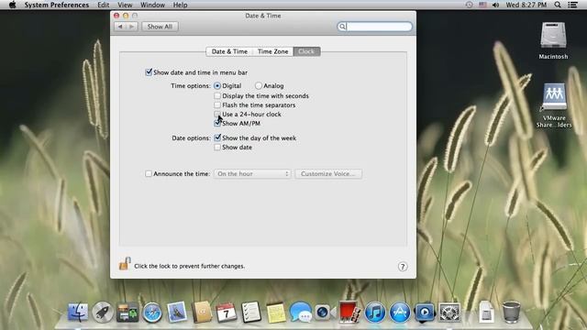Select the Clock tab
This screenshot has height=330, width=587.
point(306,51)
